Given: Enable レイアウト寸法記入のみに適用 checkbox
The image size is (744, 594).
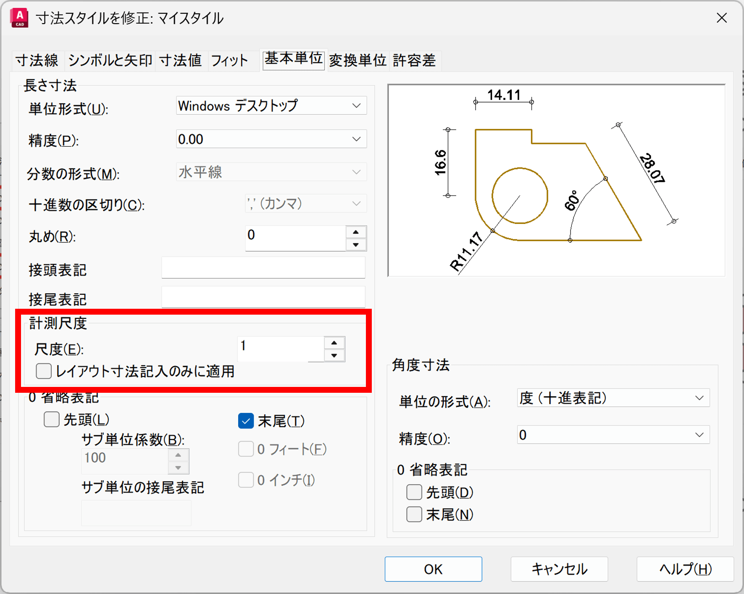Looking at the screenshot, I should 44,371.
